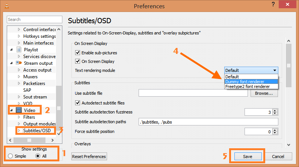The width and height of the screenshot is (299, 167).
Task: Click the Search input field
Action: (x=35, y=19)
